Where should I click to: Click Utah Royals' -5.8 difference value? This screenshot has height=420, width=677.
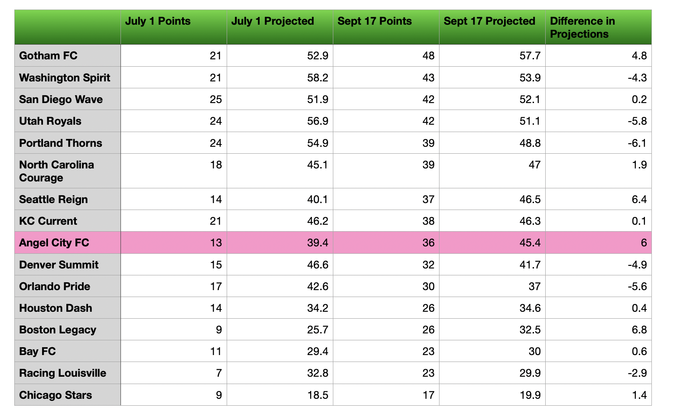click(599, 121)
